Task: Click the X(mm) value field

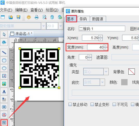Action: (x=90, y=38)
